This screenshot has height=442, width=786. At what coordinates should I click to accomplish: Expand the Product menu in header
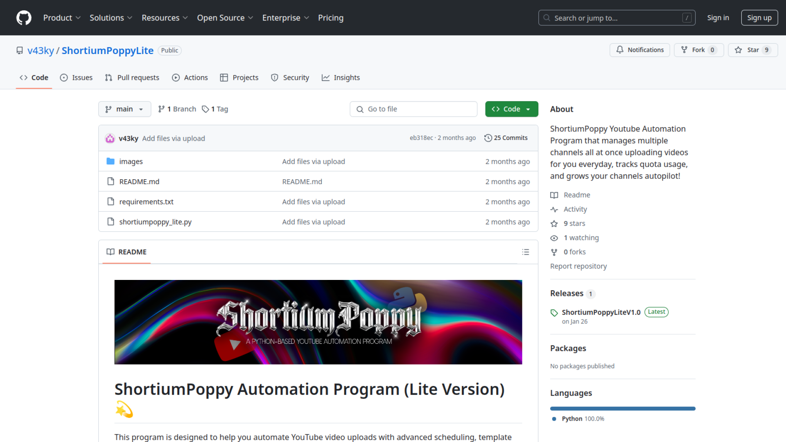coord(62,18)
